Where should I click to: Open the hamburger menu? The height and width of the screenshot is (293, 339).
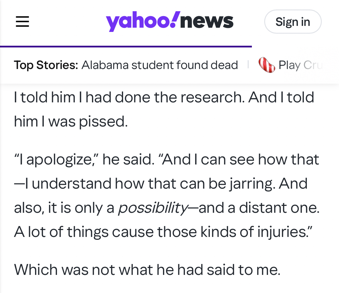click(x=22, y=22)
